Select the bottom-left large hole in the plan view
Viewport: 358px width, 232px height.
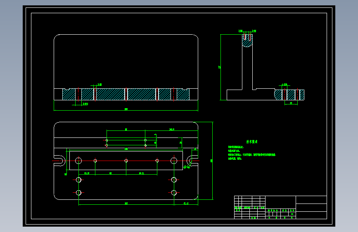[78, 193]
